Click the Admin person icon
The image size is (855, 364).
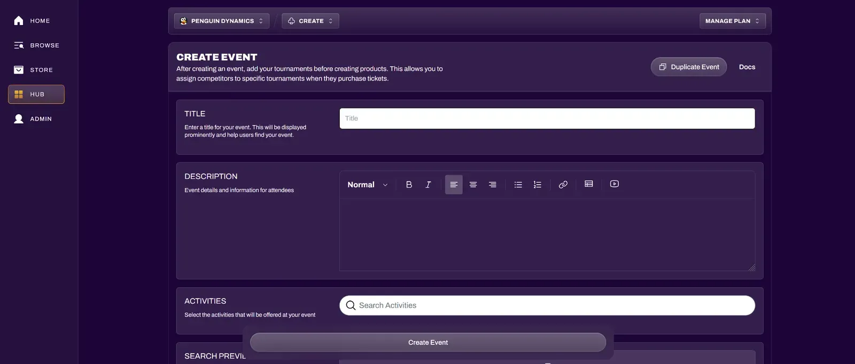(x=19, y=119)
